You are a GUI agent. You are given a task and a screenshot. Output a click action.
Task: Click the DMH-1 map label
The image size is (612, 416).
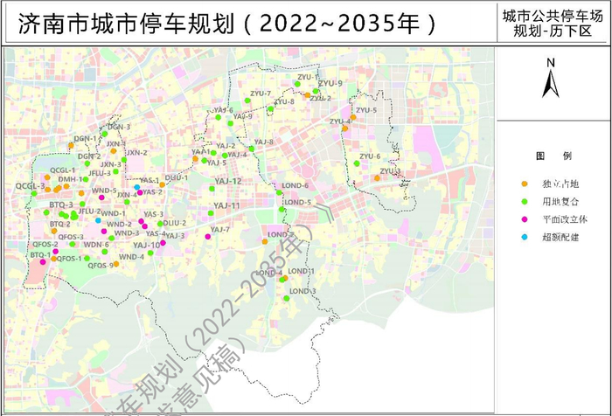(71, 179)
